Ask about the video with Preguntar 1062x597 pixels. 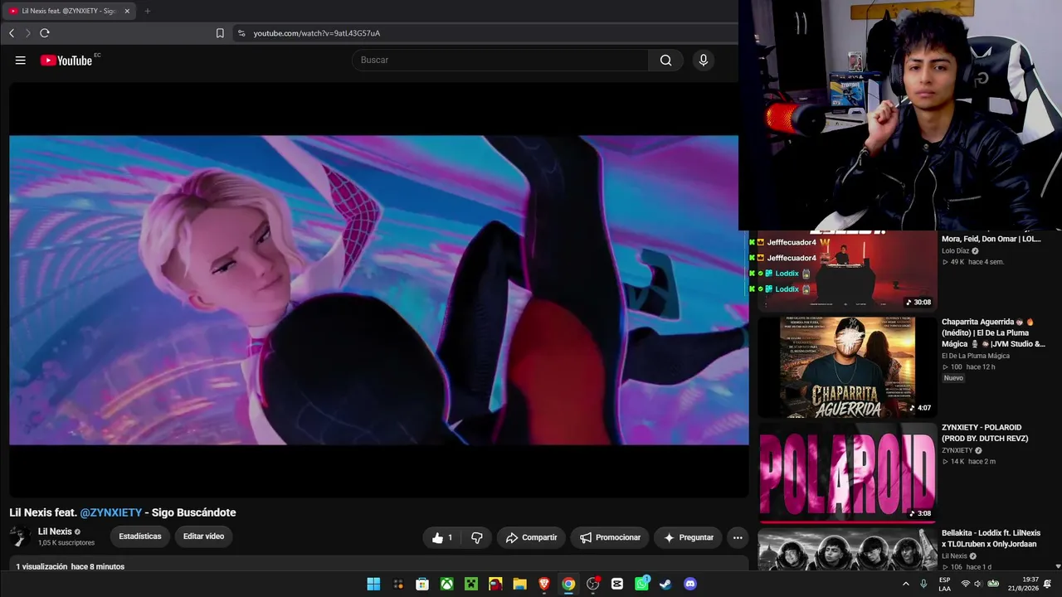(688, 537)
